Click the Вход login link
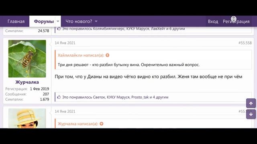257x144 pixels. [x=213, y=22]
